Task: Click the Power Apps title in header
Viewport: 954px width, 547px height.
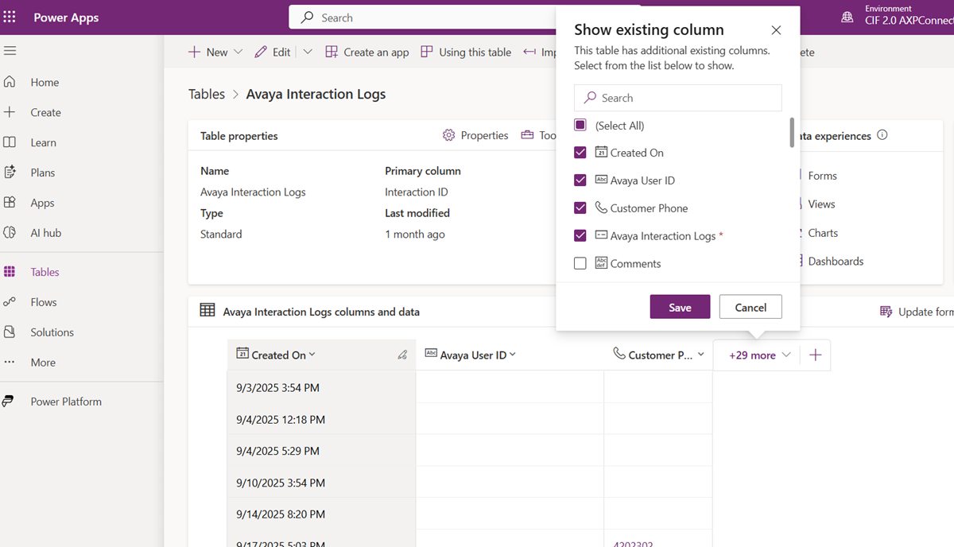Action: click(66, 17)
